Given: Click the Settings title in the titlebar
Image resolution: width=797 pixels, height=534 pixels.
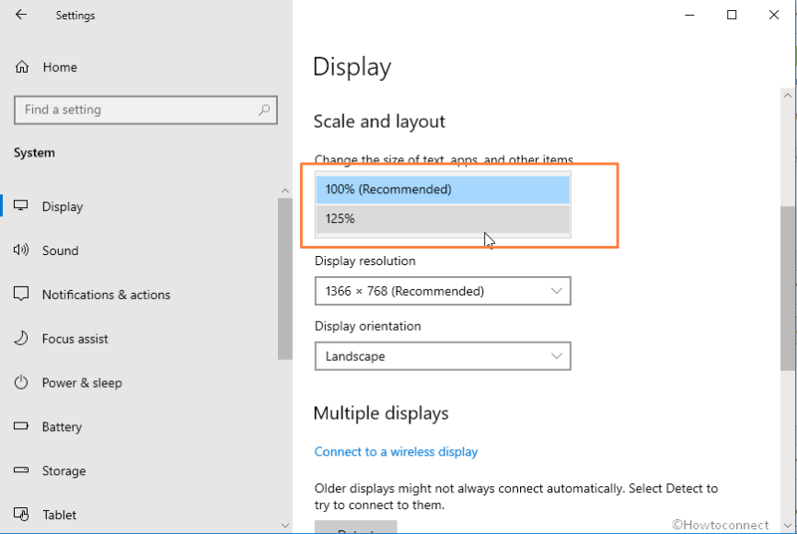Looking at the screenshot, I should click(x=75, y=15).
